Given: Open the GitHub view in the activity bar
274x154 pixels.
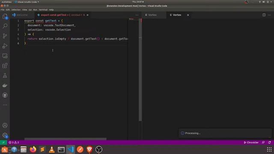Looking at the screenshot, I should [5, 95].
